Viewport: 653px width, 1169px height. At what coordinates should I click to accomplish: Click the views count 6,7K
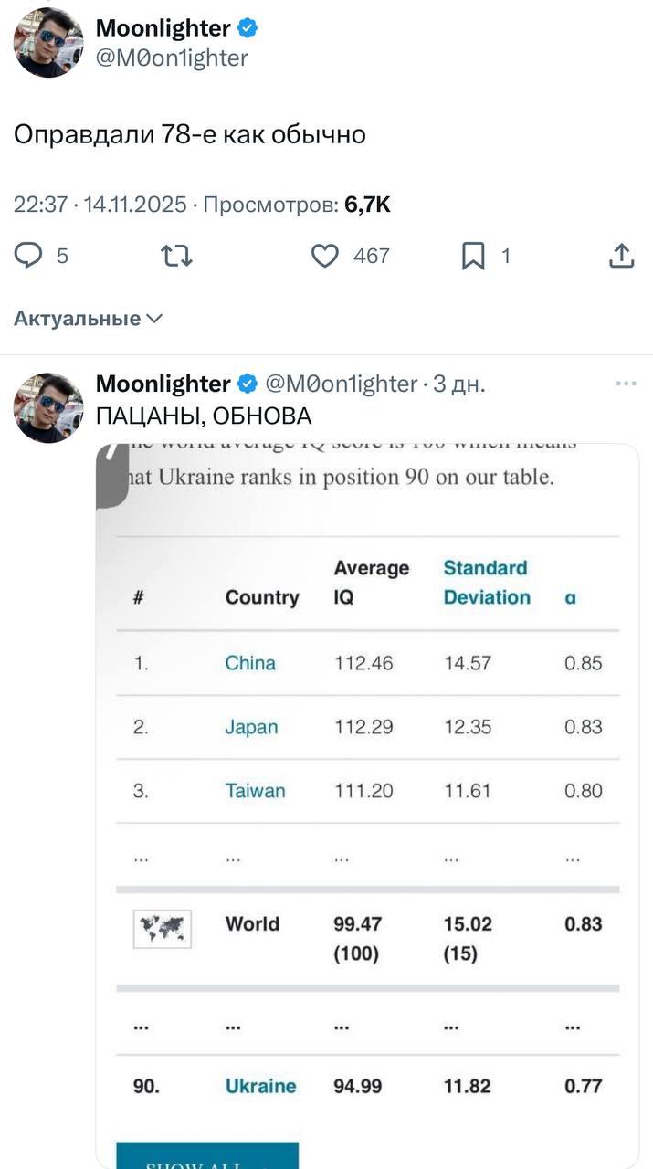click(371, 205)
